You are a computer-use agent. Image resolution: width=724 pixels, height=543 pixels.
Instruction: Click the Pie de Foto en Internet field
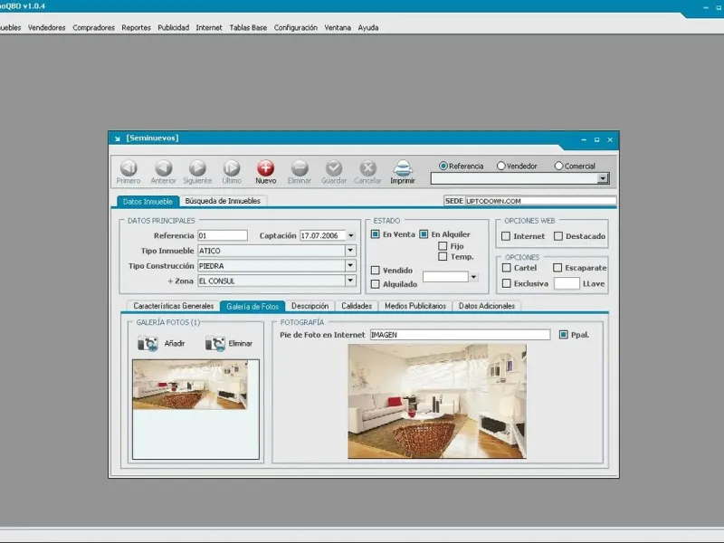pos(460,335)
